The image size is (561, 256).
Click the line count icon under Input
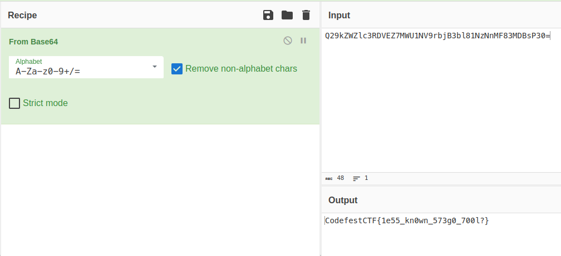click(x=356, y=178)
